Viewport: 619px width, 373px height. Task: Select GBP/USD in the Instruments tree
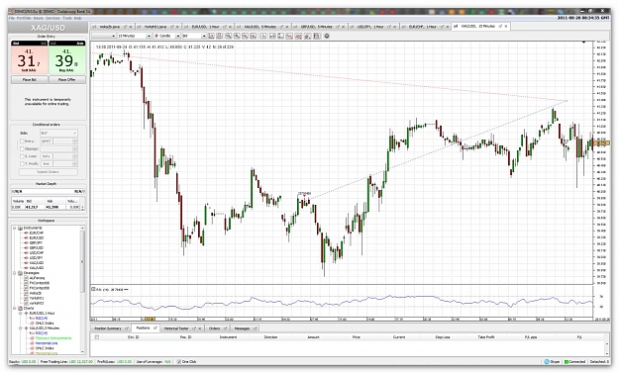pos(36,248)
